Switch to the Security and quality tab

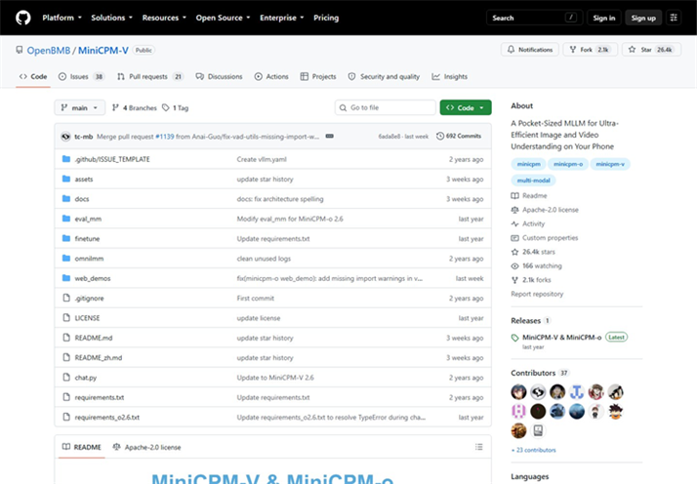tap(384, 76)
